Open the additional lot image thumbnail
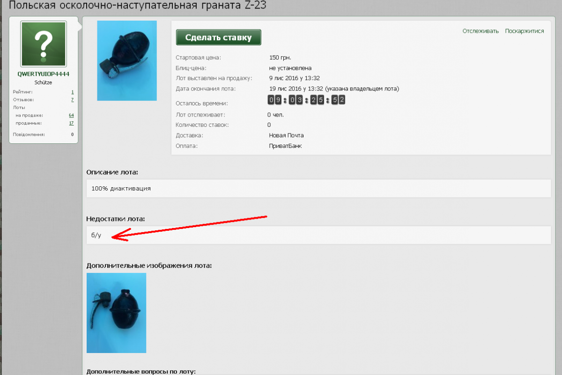562x375 pixels. tap(116, 313)
